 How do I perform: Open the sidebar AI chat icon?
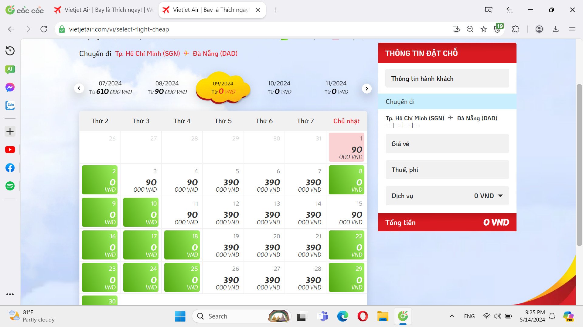(10, 69)
